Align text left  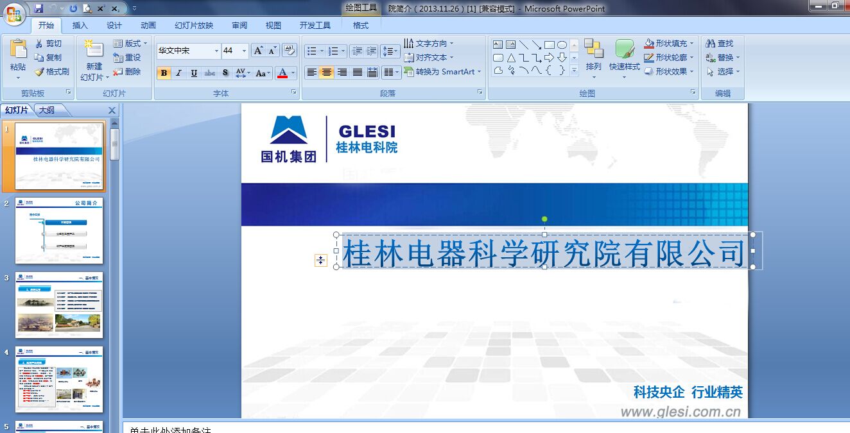(312, 72)
